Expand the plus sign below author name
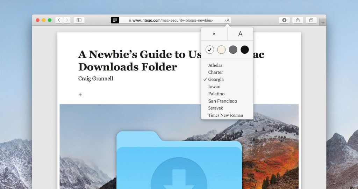This screenshot has width=358, height=189. [x=80, y=95]
